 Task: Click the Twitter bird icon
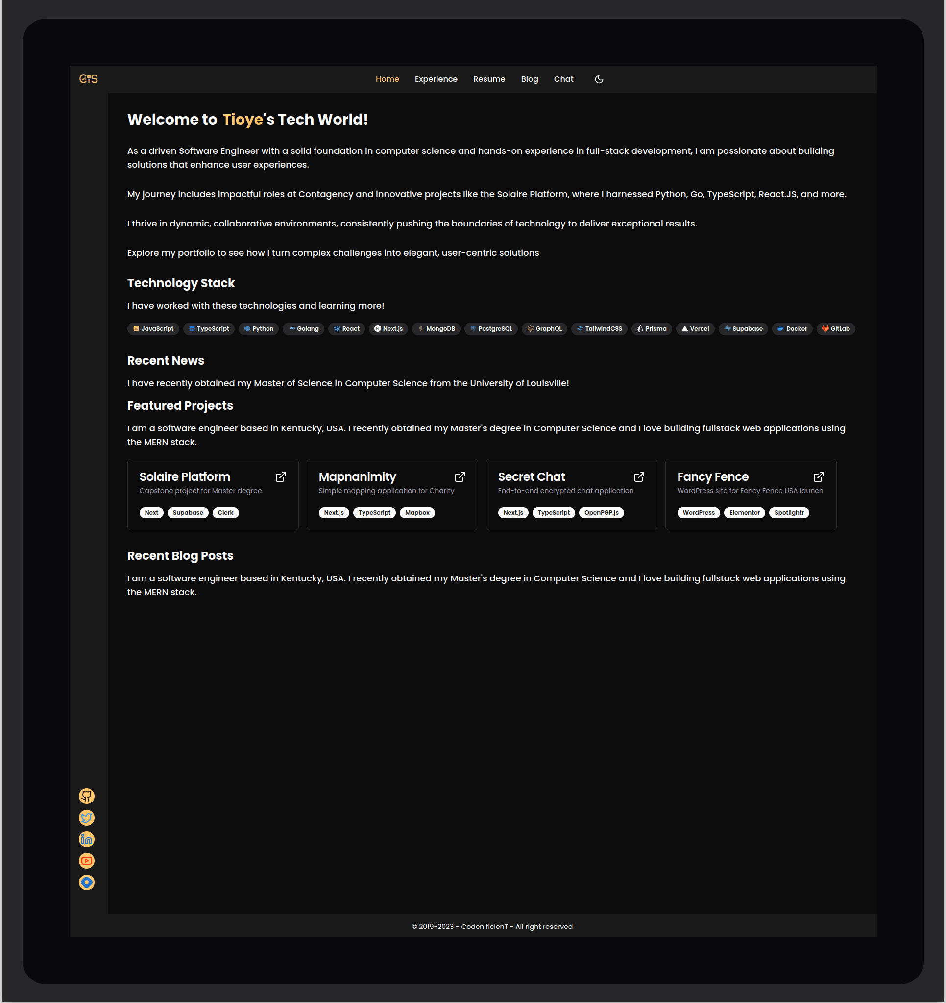pyautogui.click(x=87, y=818)
